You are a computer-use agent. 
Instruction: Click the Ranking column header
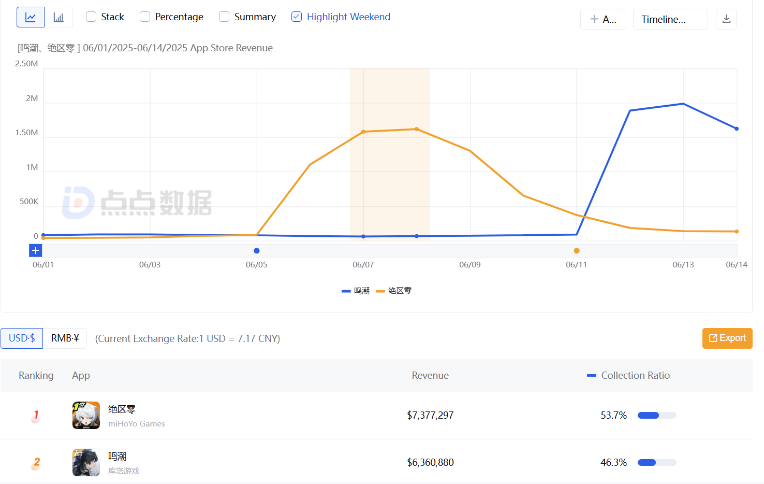36,375
